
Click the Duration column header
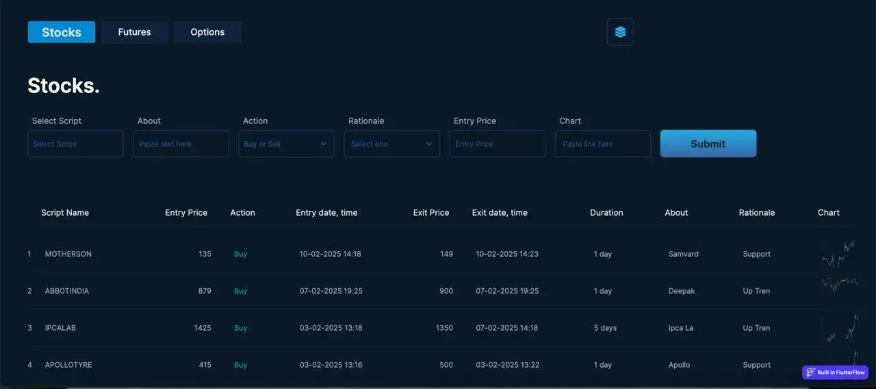coord(606,213)
